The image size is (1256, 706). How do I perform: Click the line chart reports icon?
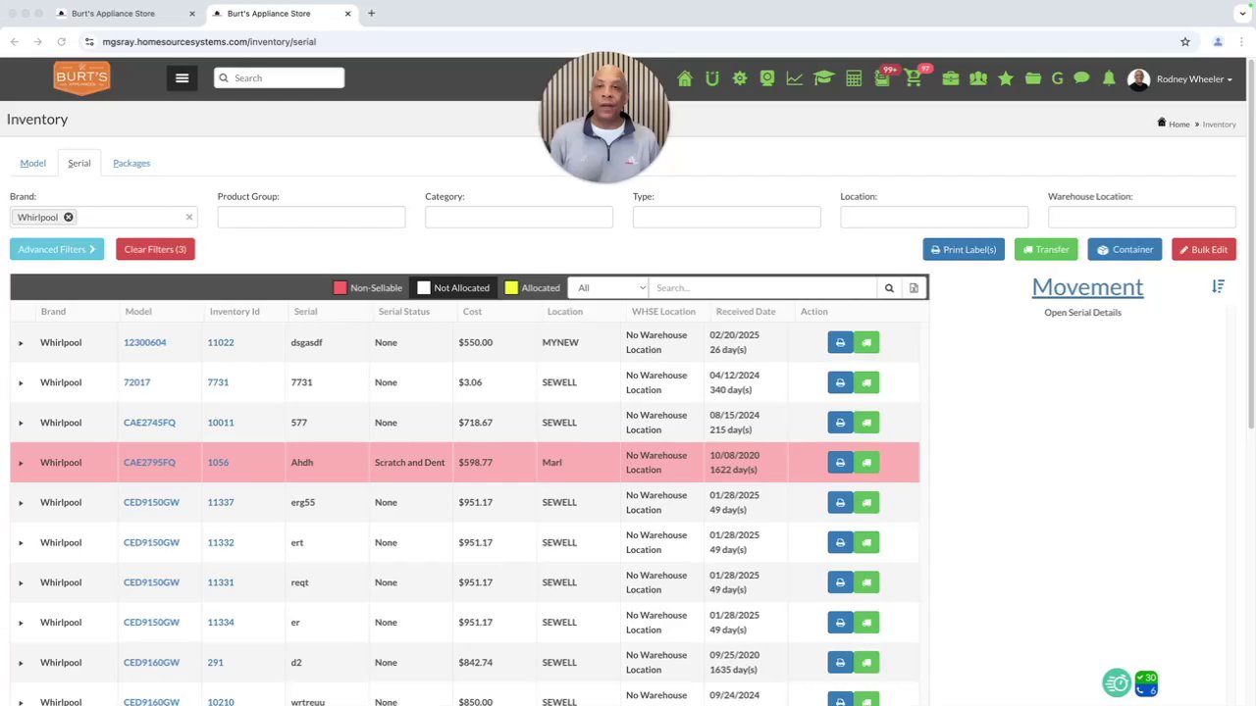794,78
